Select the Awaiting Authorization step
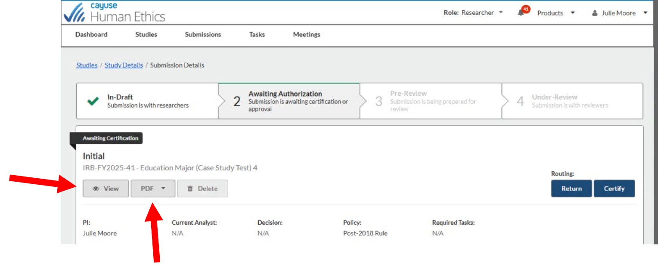The height and width of the screenshot is (265, 658). tap(289, 101)
